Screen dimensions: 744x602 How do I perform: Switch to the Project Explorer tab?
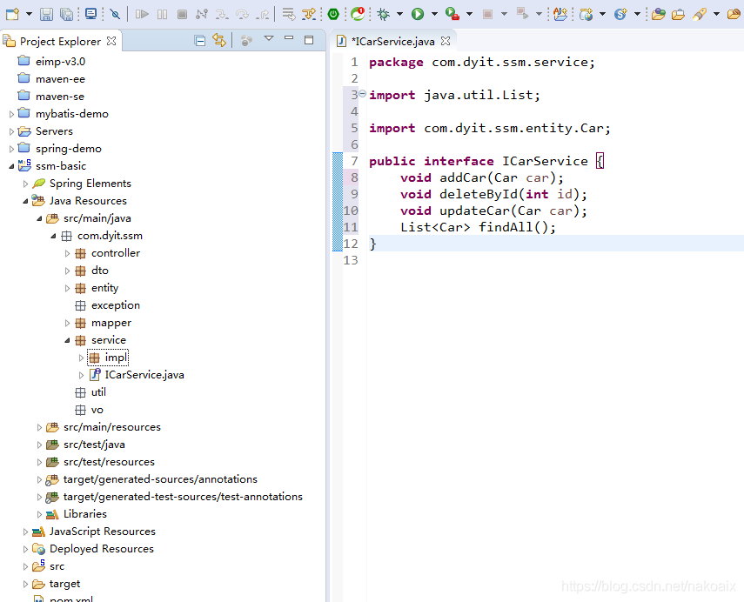point(60,41)
